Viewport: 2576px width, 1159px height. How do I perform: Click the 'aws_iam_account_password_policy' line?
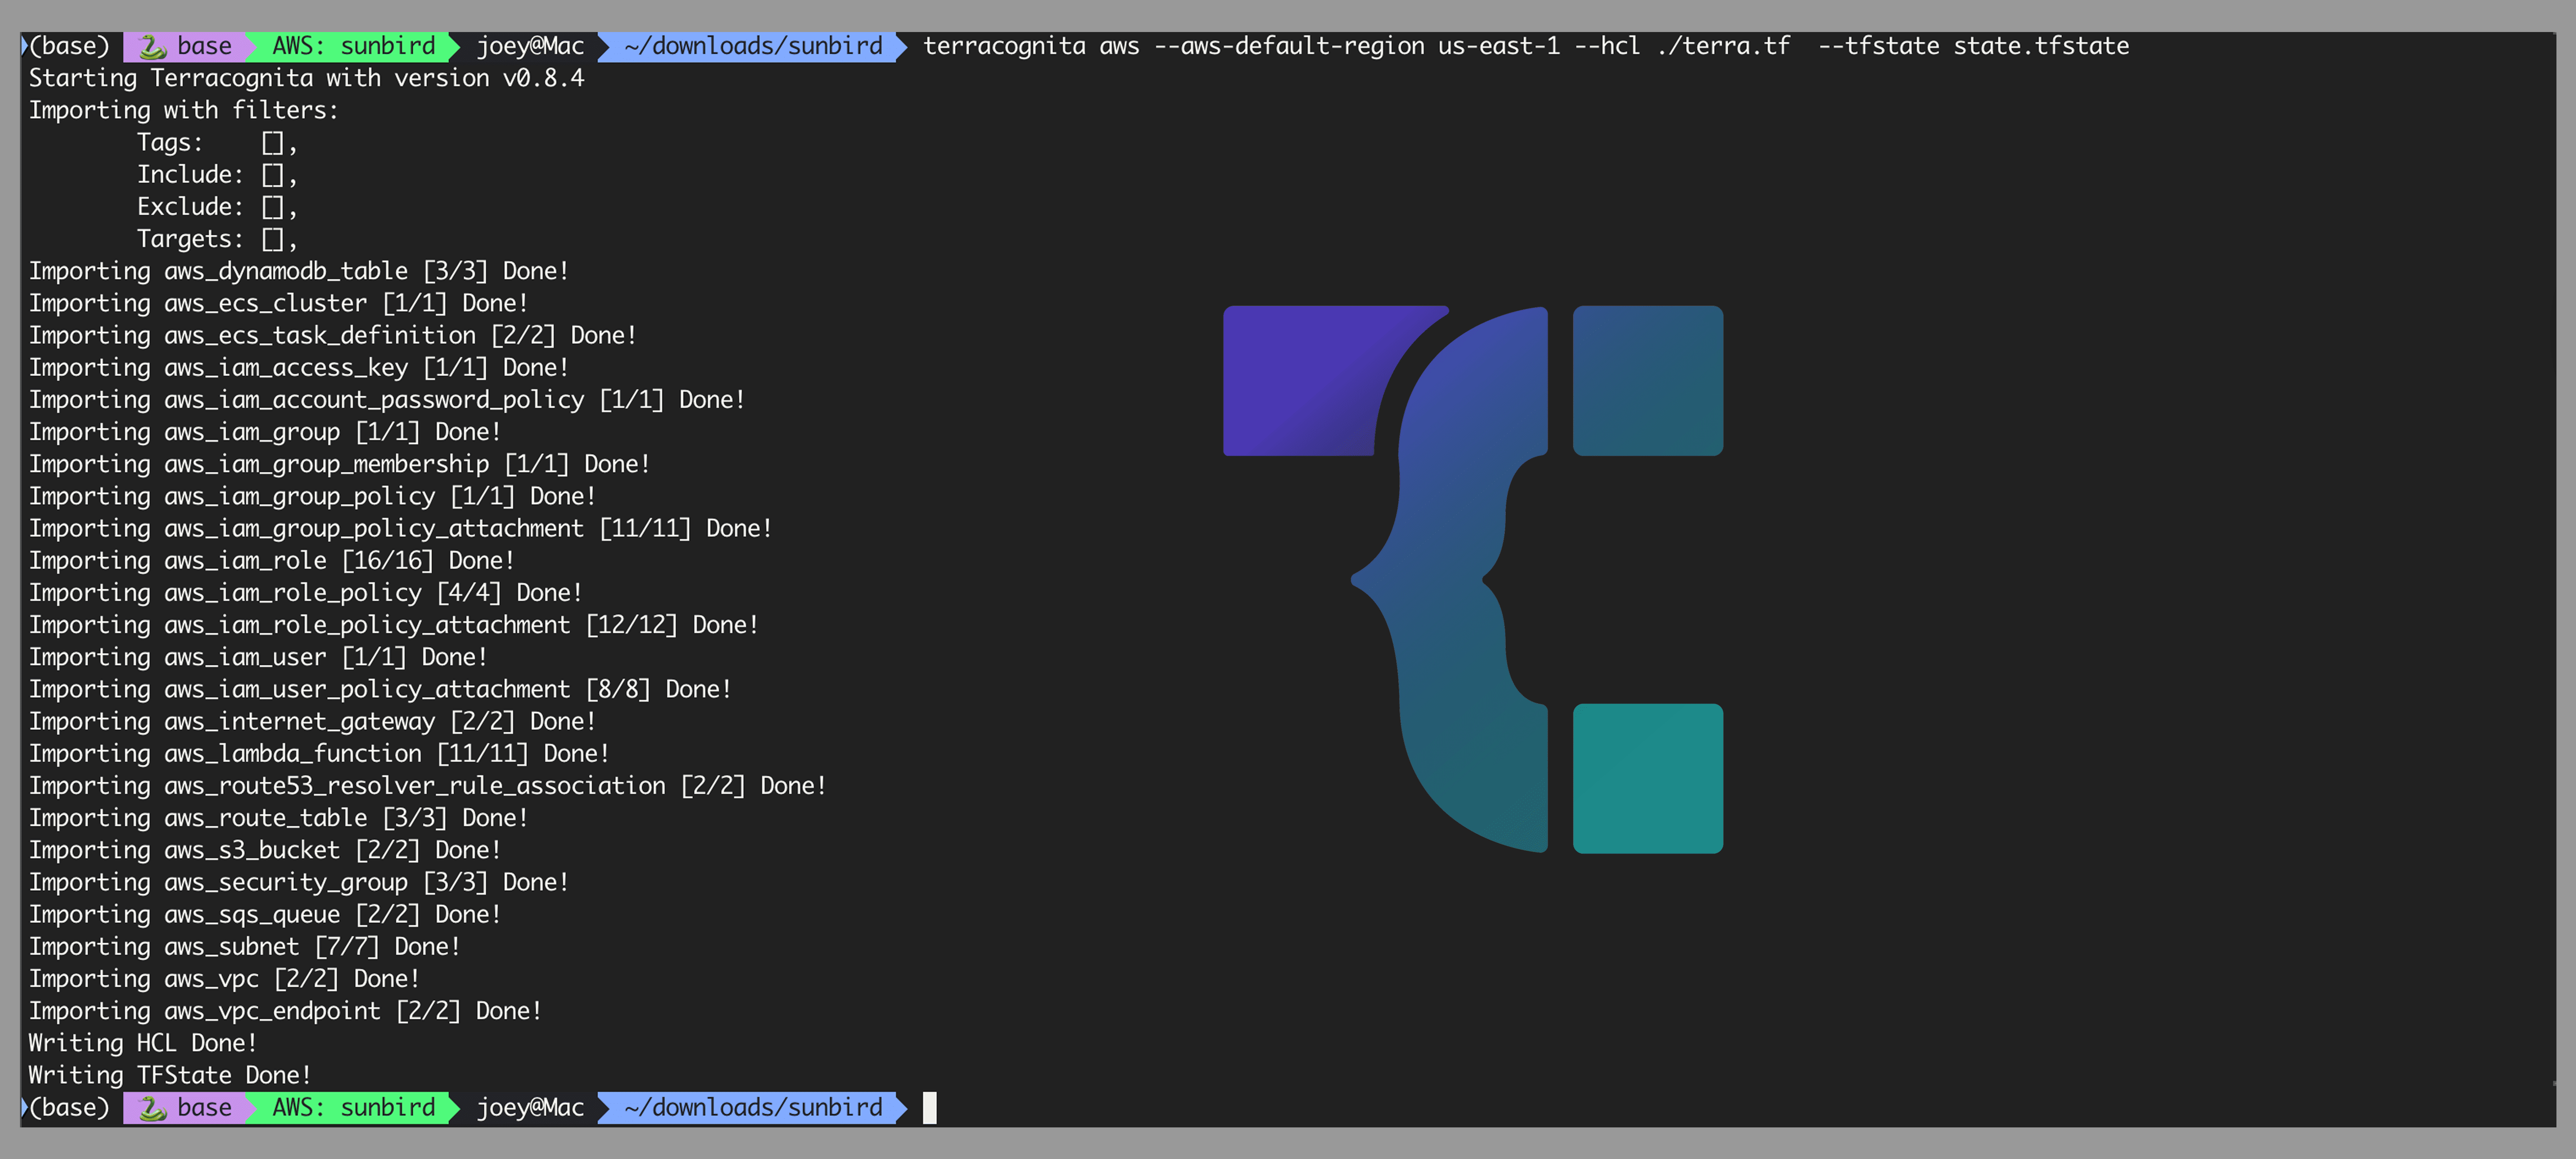[x=386, y=400]
